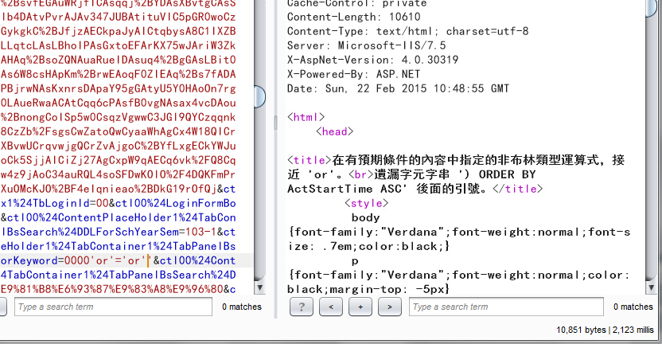Click the <style> tag in response

[366, 203]
